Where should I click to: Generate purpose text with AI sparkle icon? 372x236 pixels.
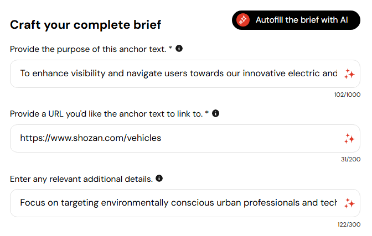click(x=349, y=74)
